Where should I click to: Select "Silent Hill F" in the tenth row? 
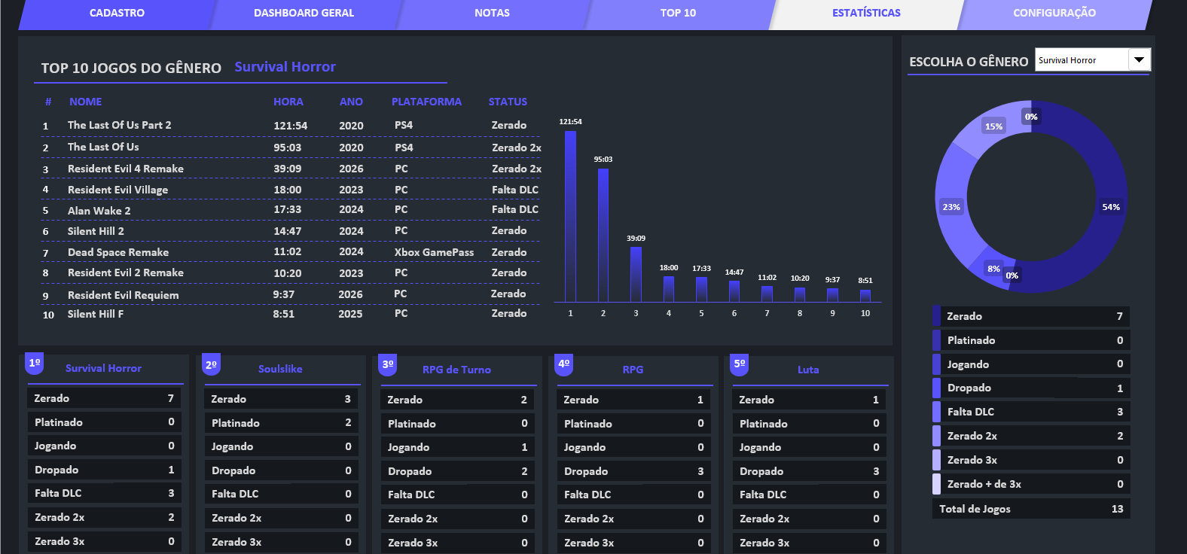coord(96,314)
